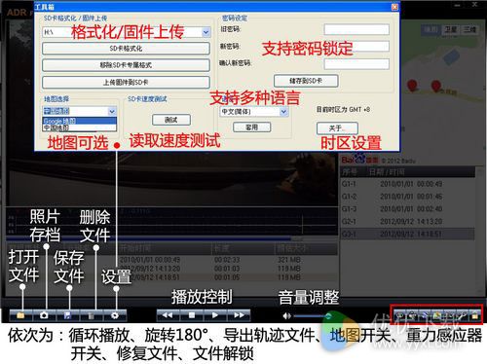
Task: Click the 上传固件到SD卡 button
Action: pyautogui.click(x=126, y=83)
